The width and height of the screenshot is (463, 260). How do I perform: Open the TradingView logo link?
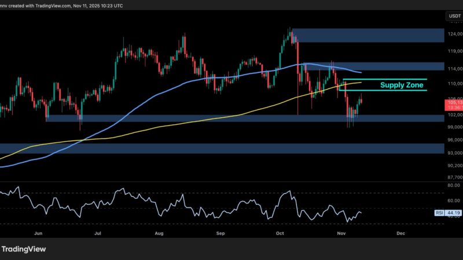coord(23,249)
